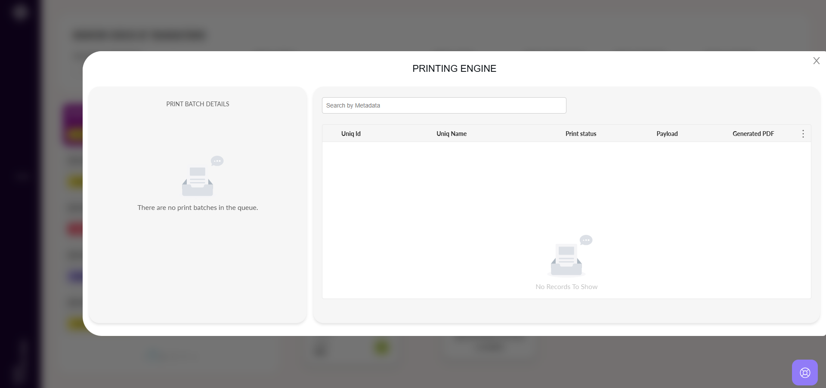Click the "No Records To Show" message
This screenshot has height=388, width=826.
(x=566, y=287)
